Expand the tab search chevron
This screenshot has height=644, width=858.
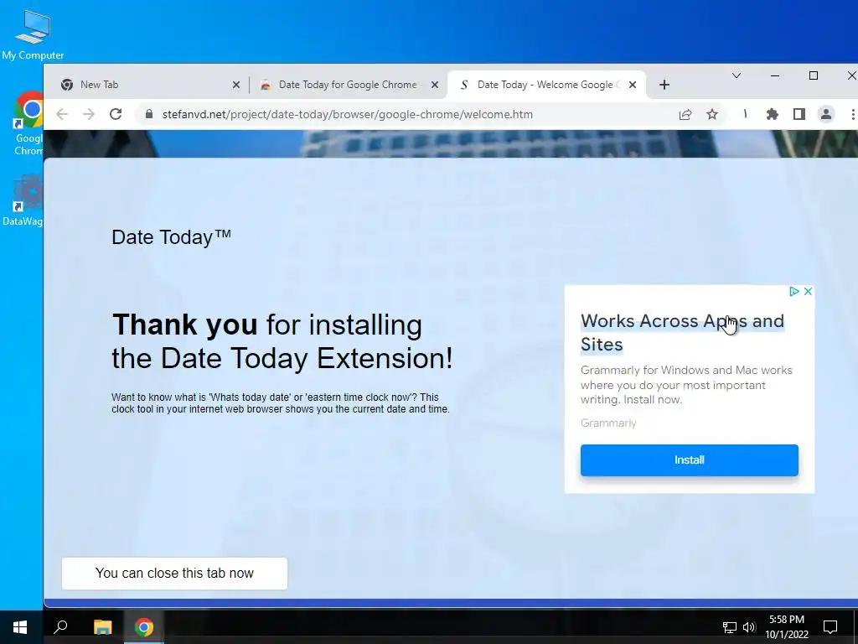[737, 75]
